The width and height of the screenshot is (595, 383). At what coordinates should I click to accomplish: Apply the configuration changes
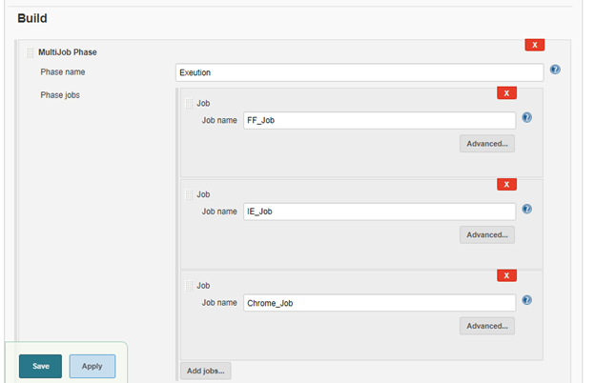92,366
